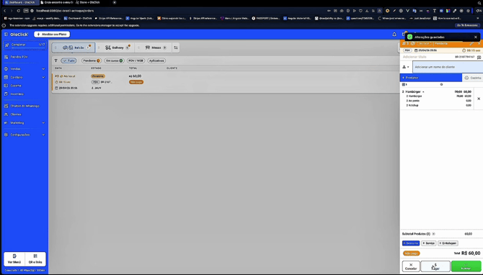Viewport: 483px width, 275px height.
Task: Open the Cozinha tab in order panel
Action: pos(473,78)
